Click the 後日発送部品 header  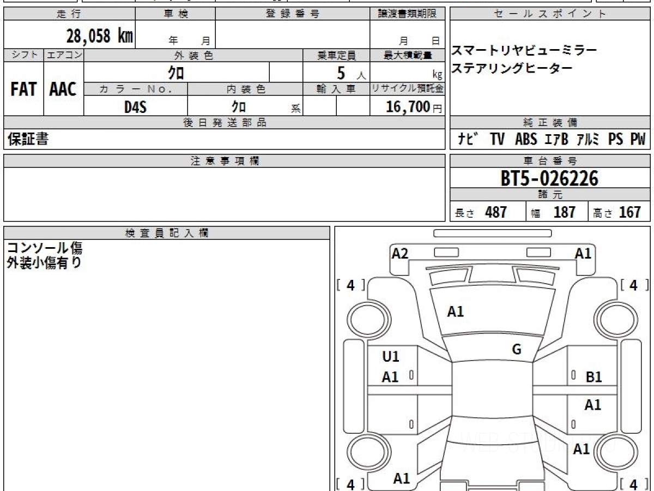point(225,123)
